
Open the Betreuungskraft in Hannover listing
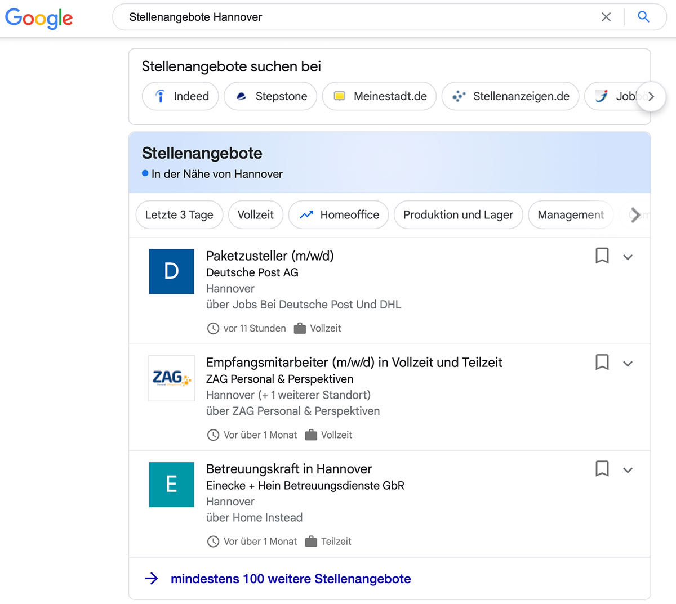pyautogui.click(x=289, y=469)
